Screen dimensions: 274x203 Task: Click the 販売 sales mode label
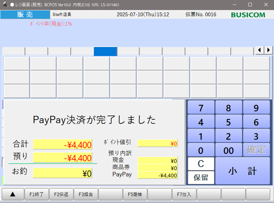[x=25, y=15]
